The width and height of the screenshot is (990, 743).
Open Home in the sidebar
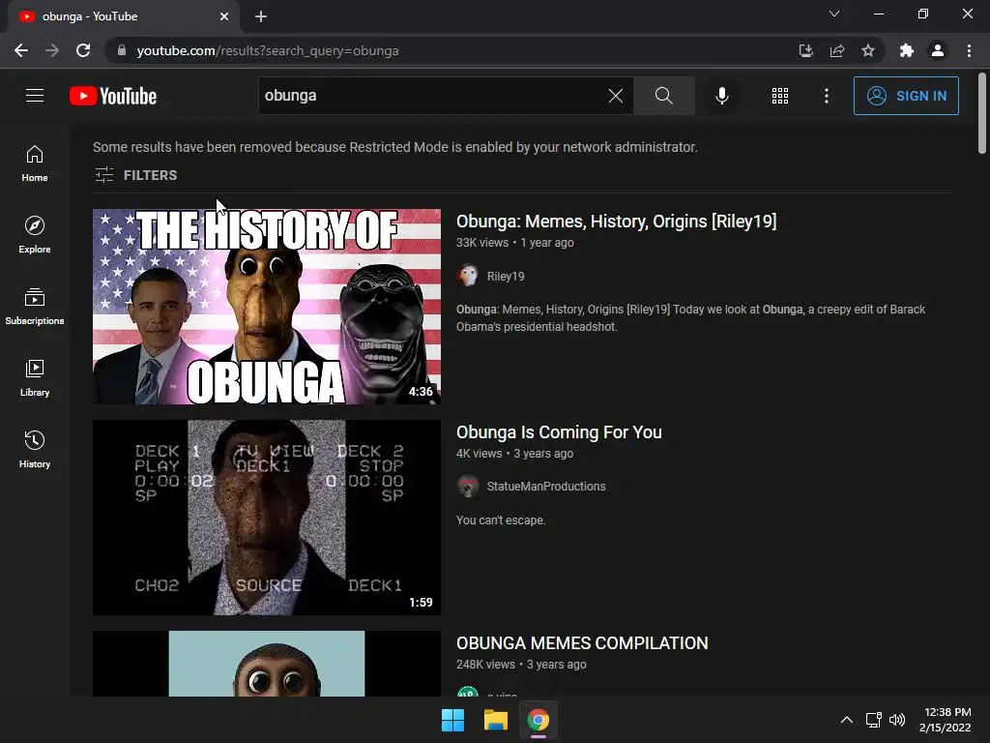35,163
